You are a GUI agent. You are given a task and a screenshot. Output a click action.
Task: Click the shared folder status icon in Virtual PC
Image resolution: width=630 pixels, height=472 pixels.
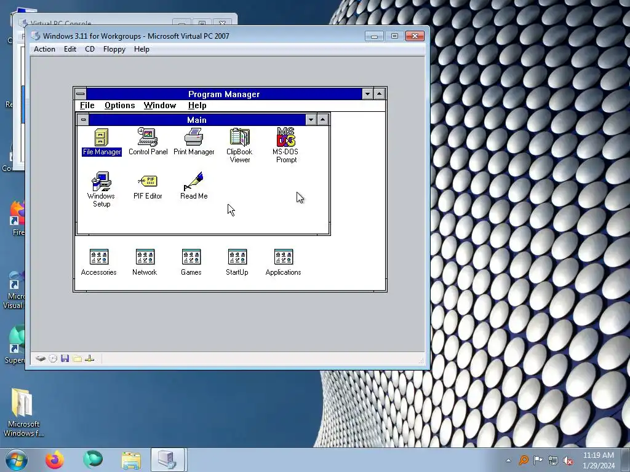[77, 358]
